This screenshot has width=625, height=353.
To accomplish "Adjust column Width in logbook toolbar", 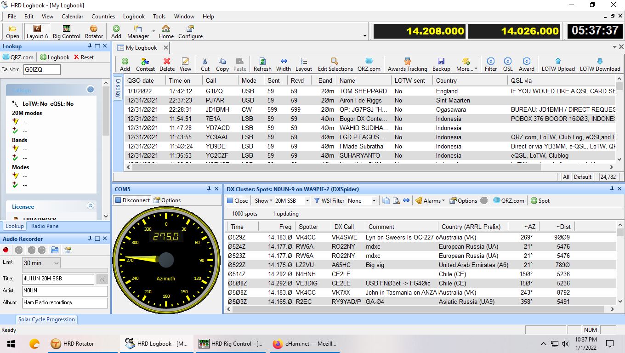I will pos(284,64).
